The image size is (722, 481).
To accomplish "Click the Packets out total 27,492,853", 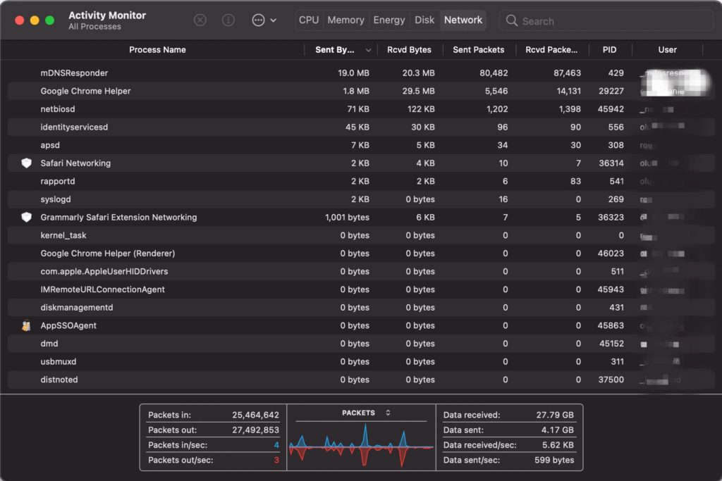I will [255, 430].
